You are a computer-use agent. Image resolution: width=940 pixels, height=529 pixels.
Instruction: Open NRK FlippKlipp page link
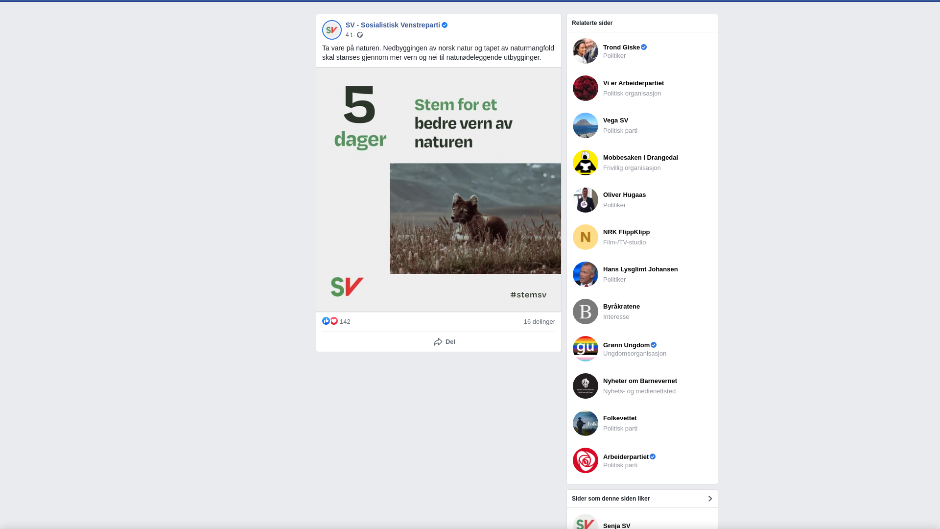coord(626,232)
